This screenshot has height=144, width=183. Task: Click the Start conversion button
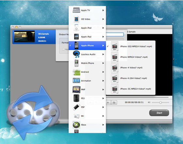(x=159, y=113)
